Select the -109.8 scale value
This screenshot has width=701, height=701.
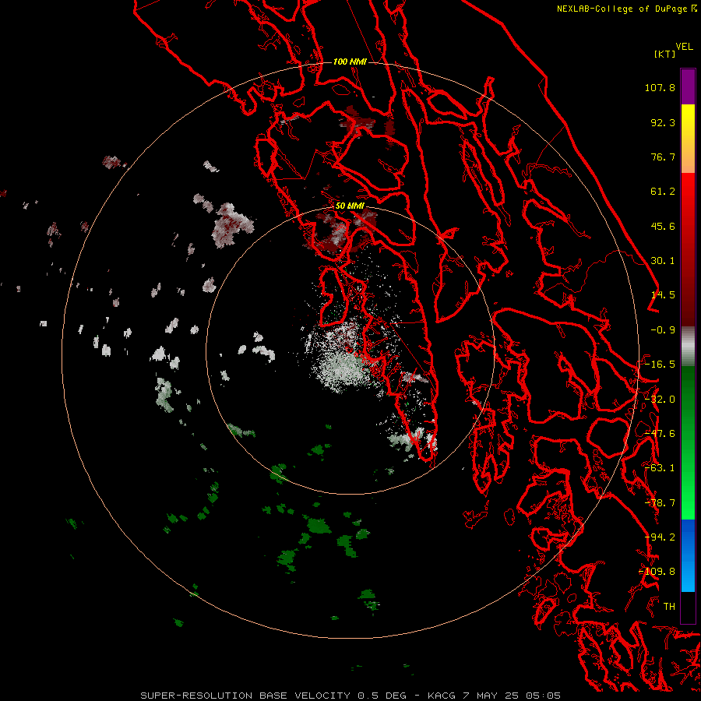pos(657,572)
